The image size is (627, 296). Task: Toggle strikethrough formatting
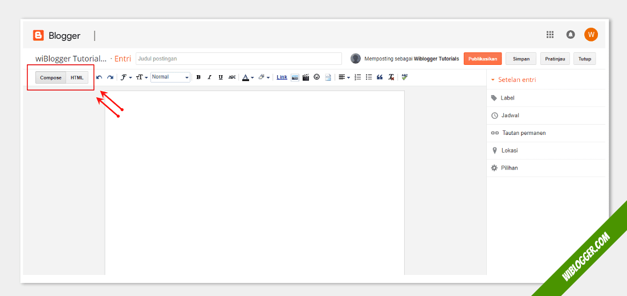point(232,77)
